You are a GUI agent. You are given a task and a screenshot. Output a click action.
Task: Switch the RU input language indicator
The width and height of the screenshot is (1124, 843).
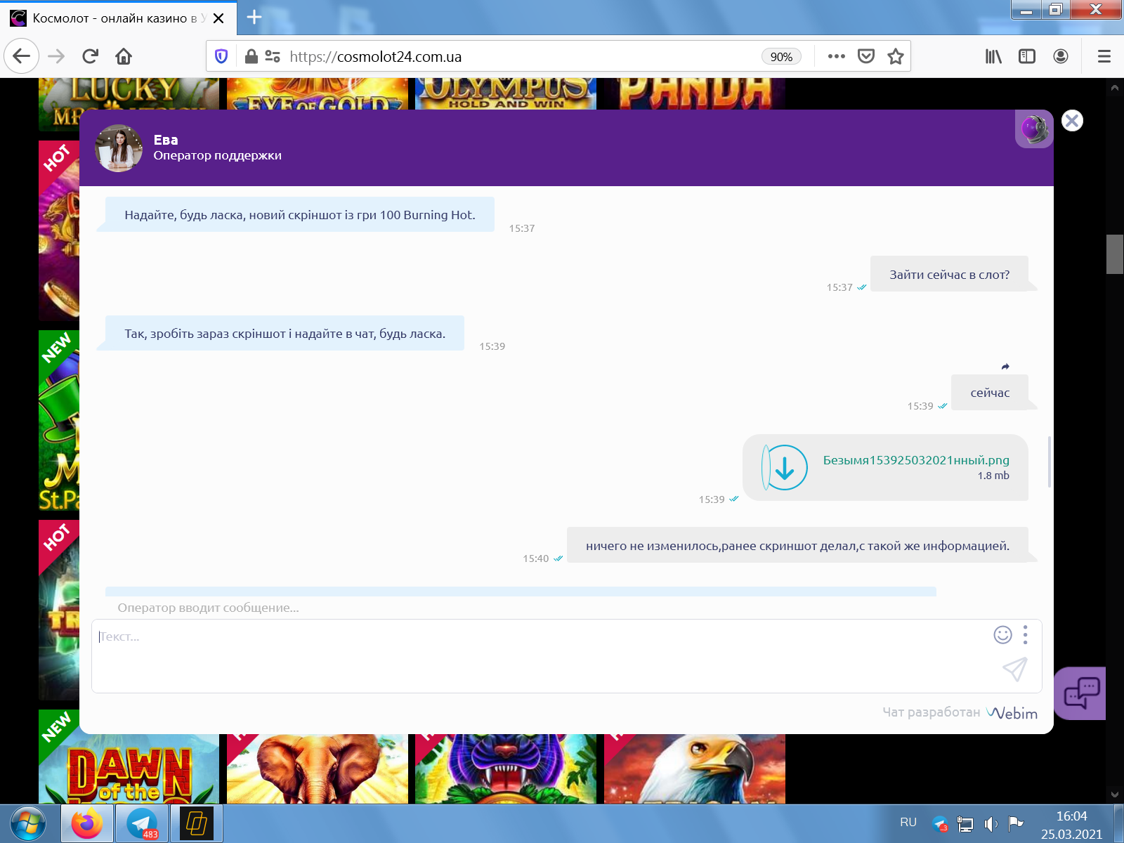(x=908, y=822)
